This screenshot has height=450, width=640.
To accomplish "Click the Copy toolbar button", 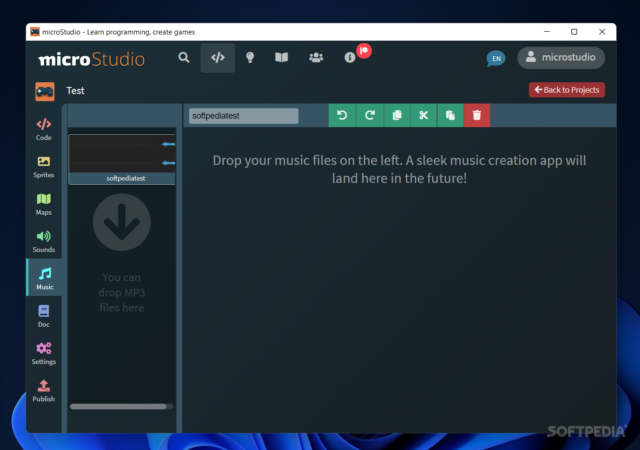I will [397, 115].
